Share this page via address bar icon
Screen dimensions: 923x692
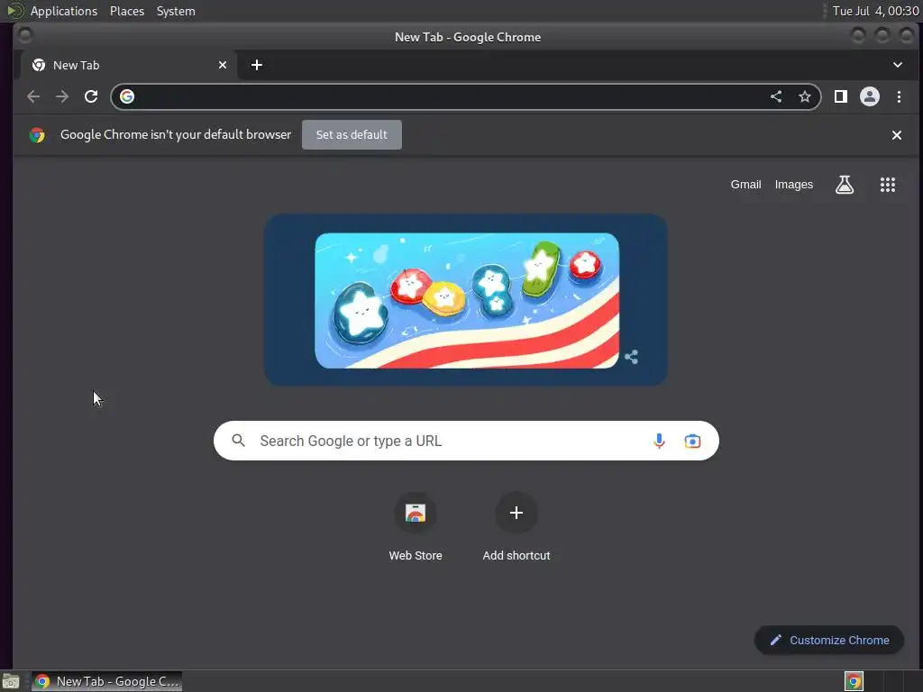[776, 96]
